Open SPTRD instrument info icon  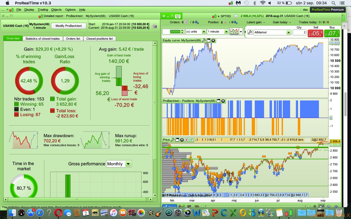[x=236, y=16]
